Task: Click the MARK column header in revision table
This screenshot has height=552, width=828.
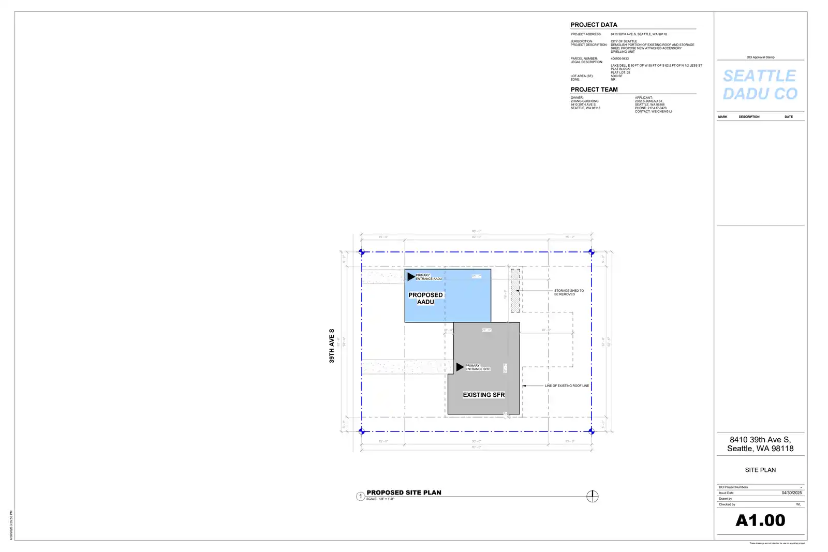Action: (722, 117)
